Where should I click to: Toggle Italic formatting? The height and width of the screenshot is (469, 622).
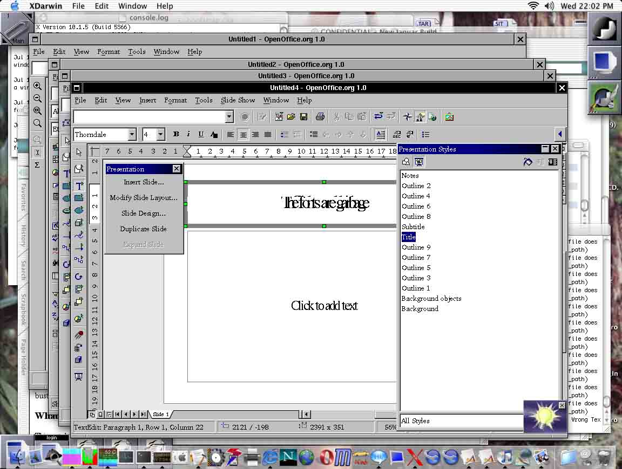coord(188,135)
